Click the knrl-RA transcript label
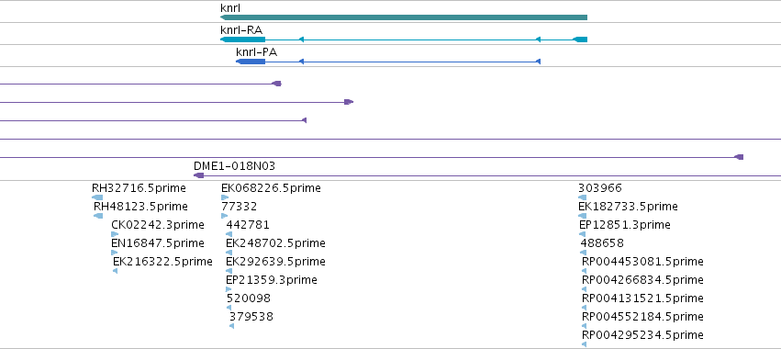Screen dimensions: 781x349 click(241, 30)
